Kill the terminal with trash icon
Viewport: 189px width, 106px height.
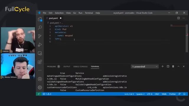173,67
